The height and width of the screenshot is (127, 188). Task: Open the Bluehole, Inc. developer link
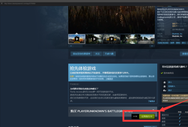pyautogui.click(x=177, y=34)
